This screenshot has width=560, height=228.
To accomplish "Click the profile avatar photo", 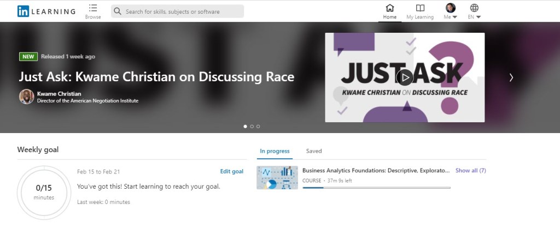I will click(450, 8).
